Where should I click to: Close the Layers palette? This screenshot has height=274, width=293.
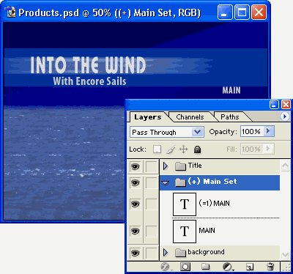pos(286,105)
